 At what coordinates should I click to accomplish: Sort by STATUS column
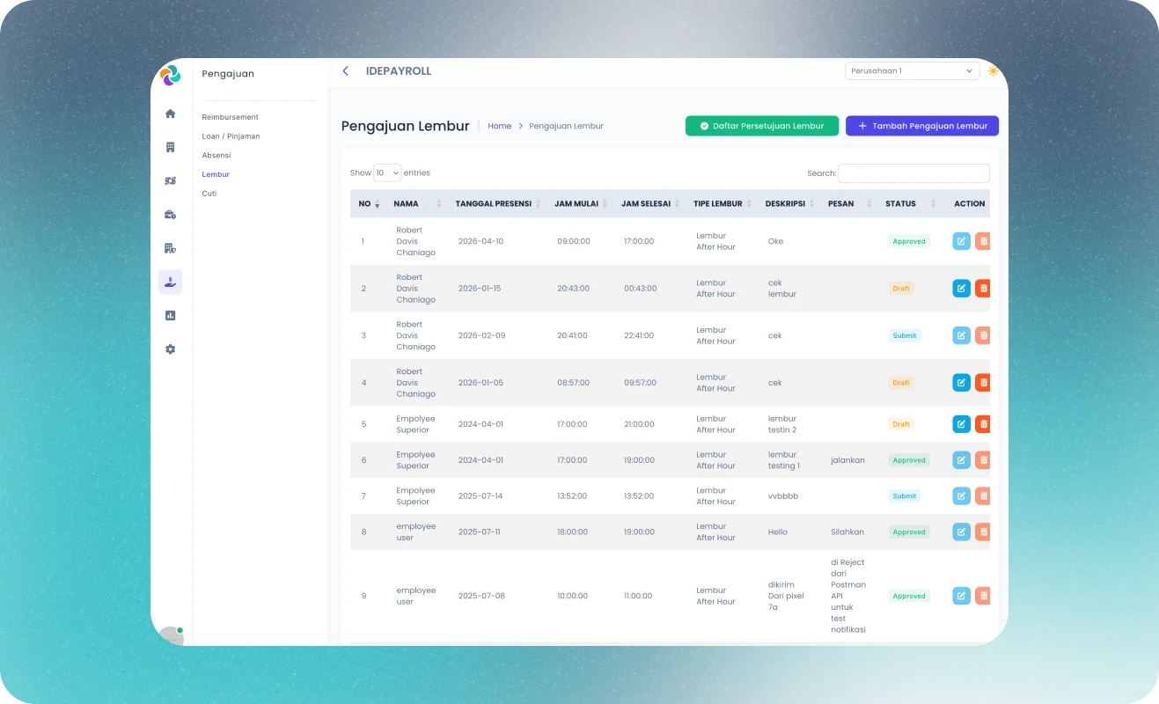[x=908, y=204]
